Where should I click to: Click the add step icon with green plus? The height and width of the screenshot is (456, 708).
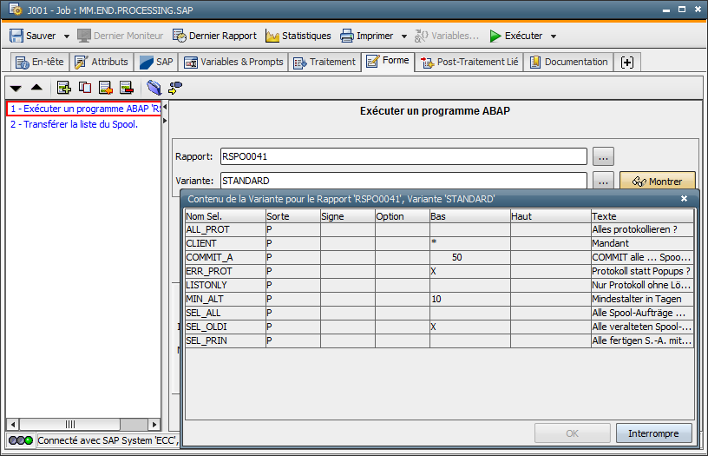click(63, 87)
